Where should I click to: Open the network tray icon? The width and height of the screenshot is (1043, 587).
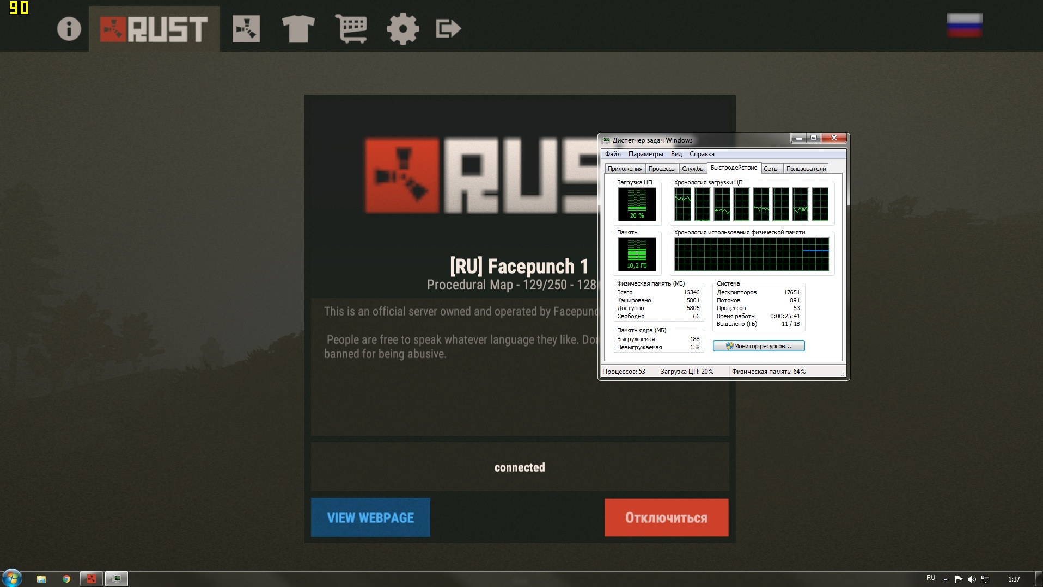point(985,579)
